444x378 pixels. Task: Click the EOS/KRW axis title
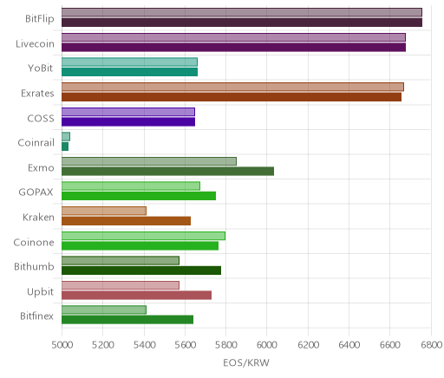point(246,362)
